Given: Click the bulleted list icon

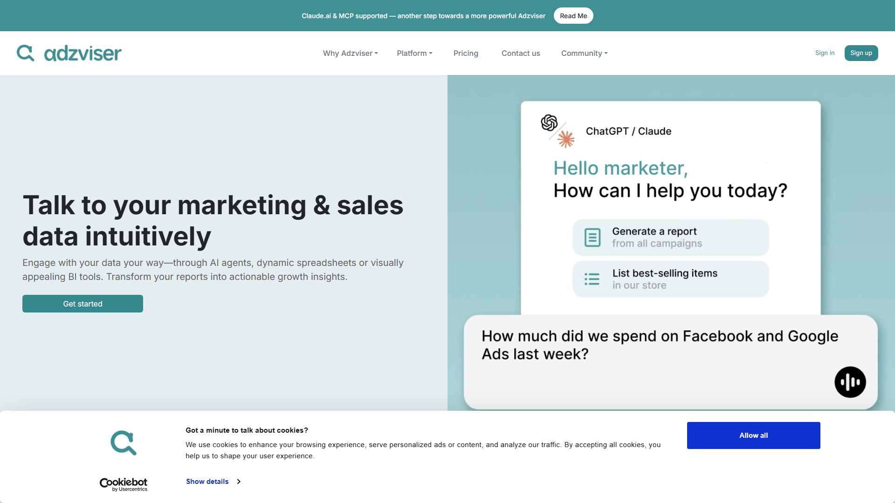Looking at the screenshot, I should tap(592, 279).
